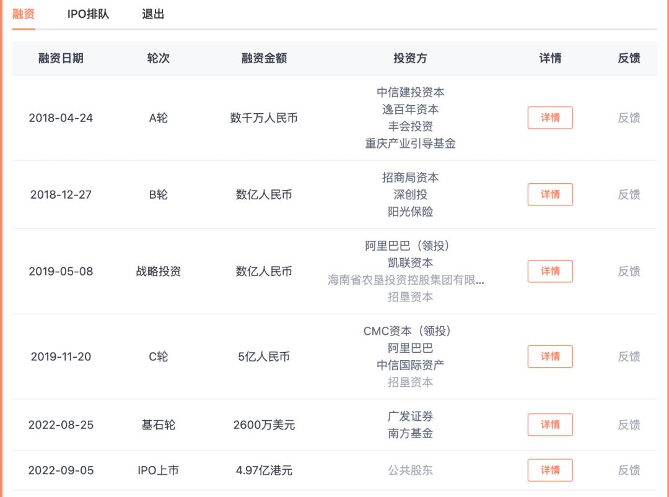Click the 融资金额 column header
669x497 pixels.
(x=264, y=58)
